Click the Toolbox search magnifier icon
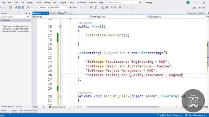209x117 pixels. point(27,17)
